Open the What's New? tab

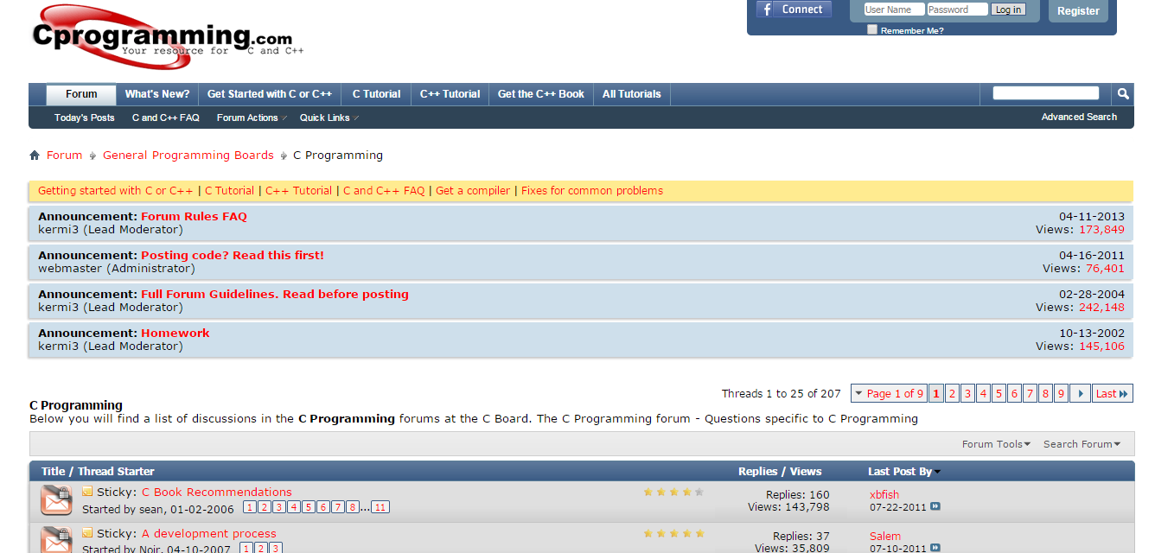(x=157, y=94)
